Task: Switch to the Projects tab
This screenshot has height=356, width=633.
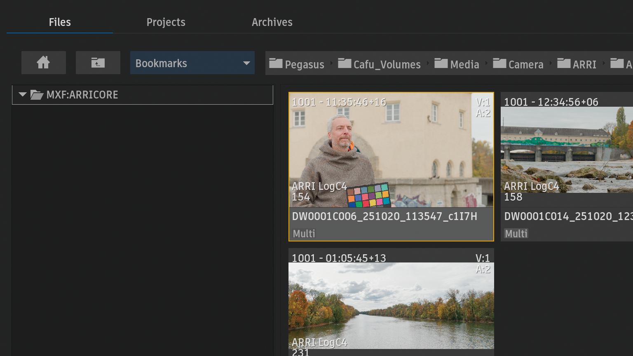Action: click(166, 22)
